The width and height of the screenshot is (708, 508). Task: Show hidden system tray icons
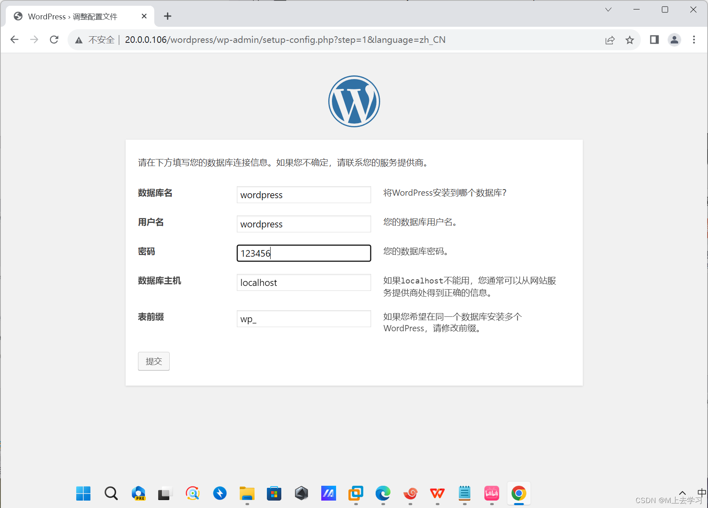682,493
